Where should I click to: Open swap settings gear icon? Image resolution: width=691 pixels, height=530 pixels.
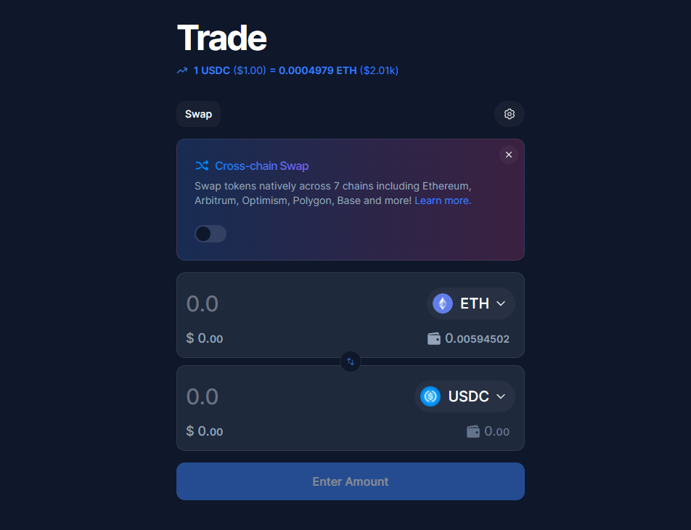509,114
